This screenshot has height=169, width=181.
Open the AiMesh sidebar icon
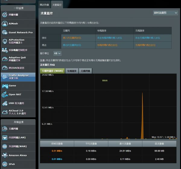(x=5, y=24)
